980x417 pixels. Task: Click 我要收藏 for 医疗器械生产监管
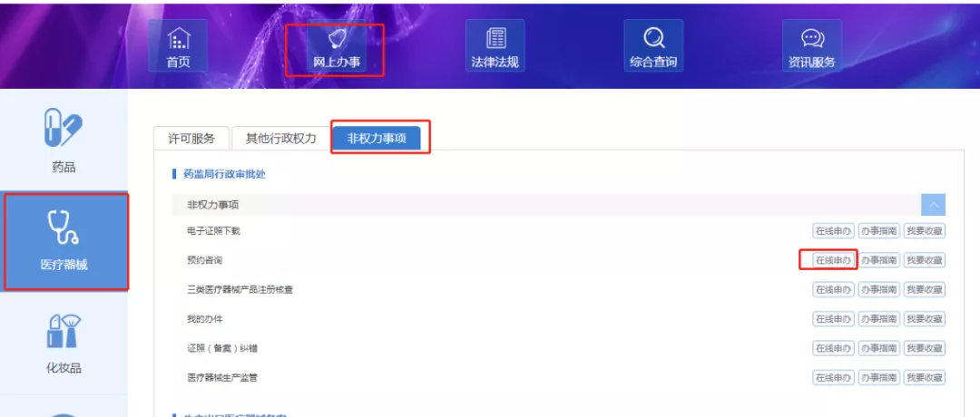click(925, 378)
